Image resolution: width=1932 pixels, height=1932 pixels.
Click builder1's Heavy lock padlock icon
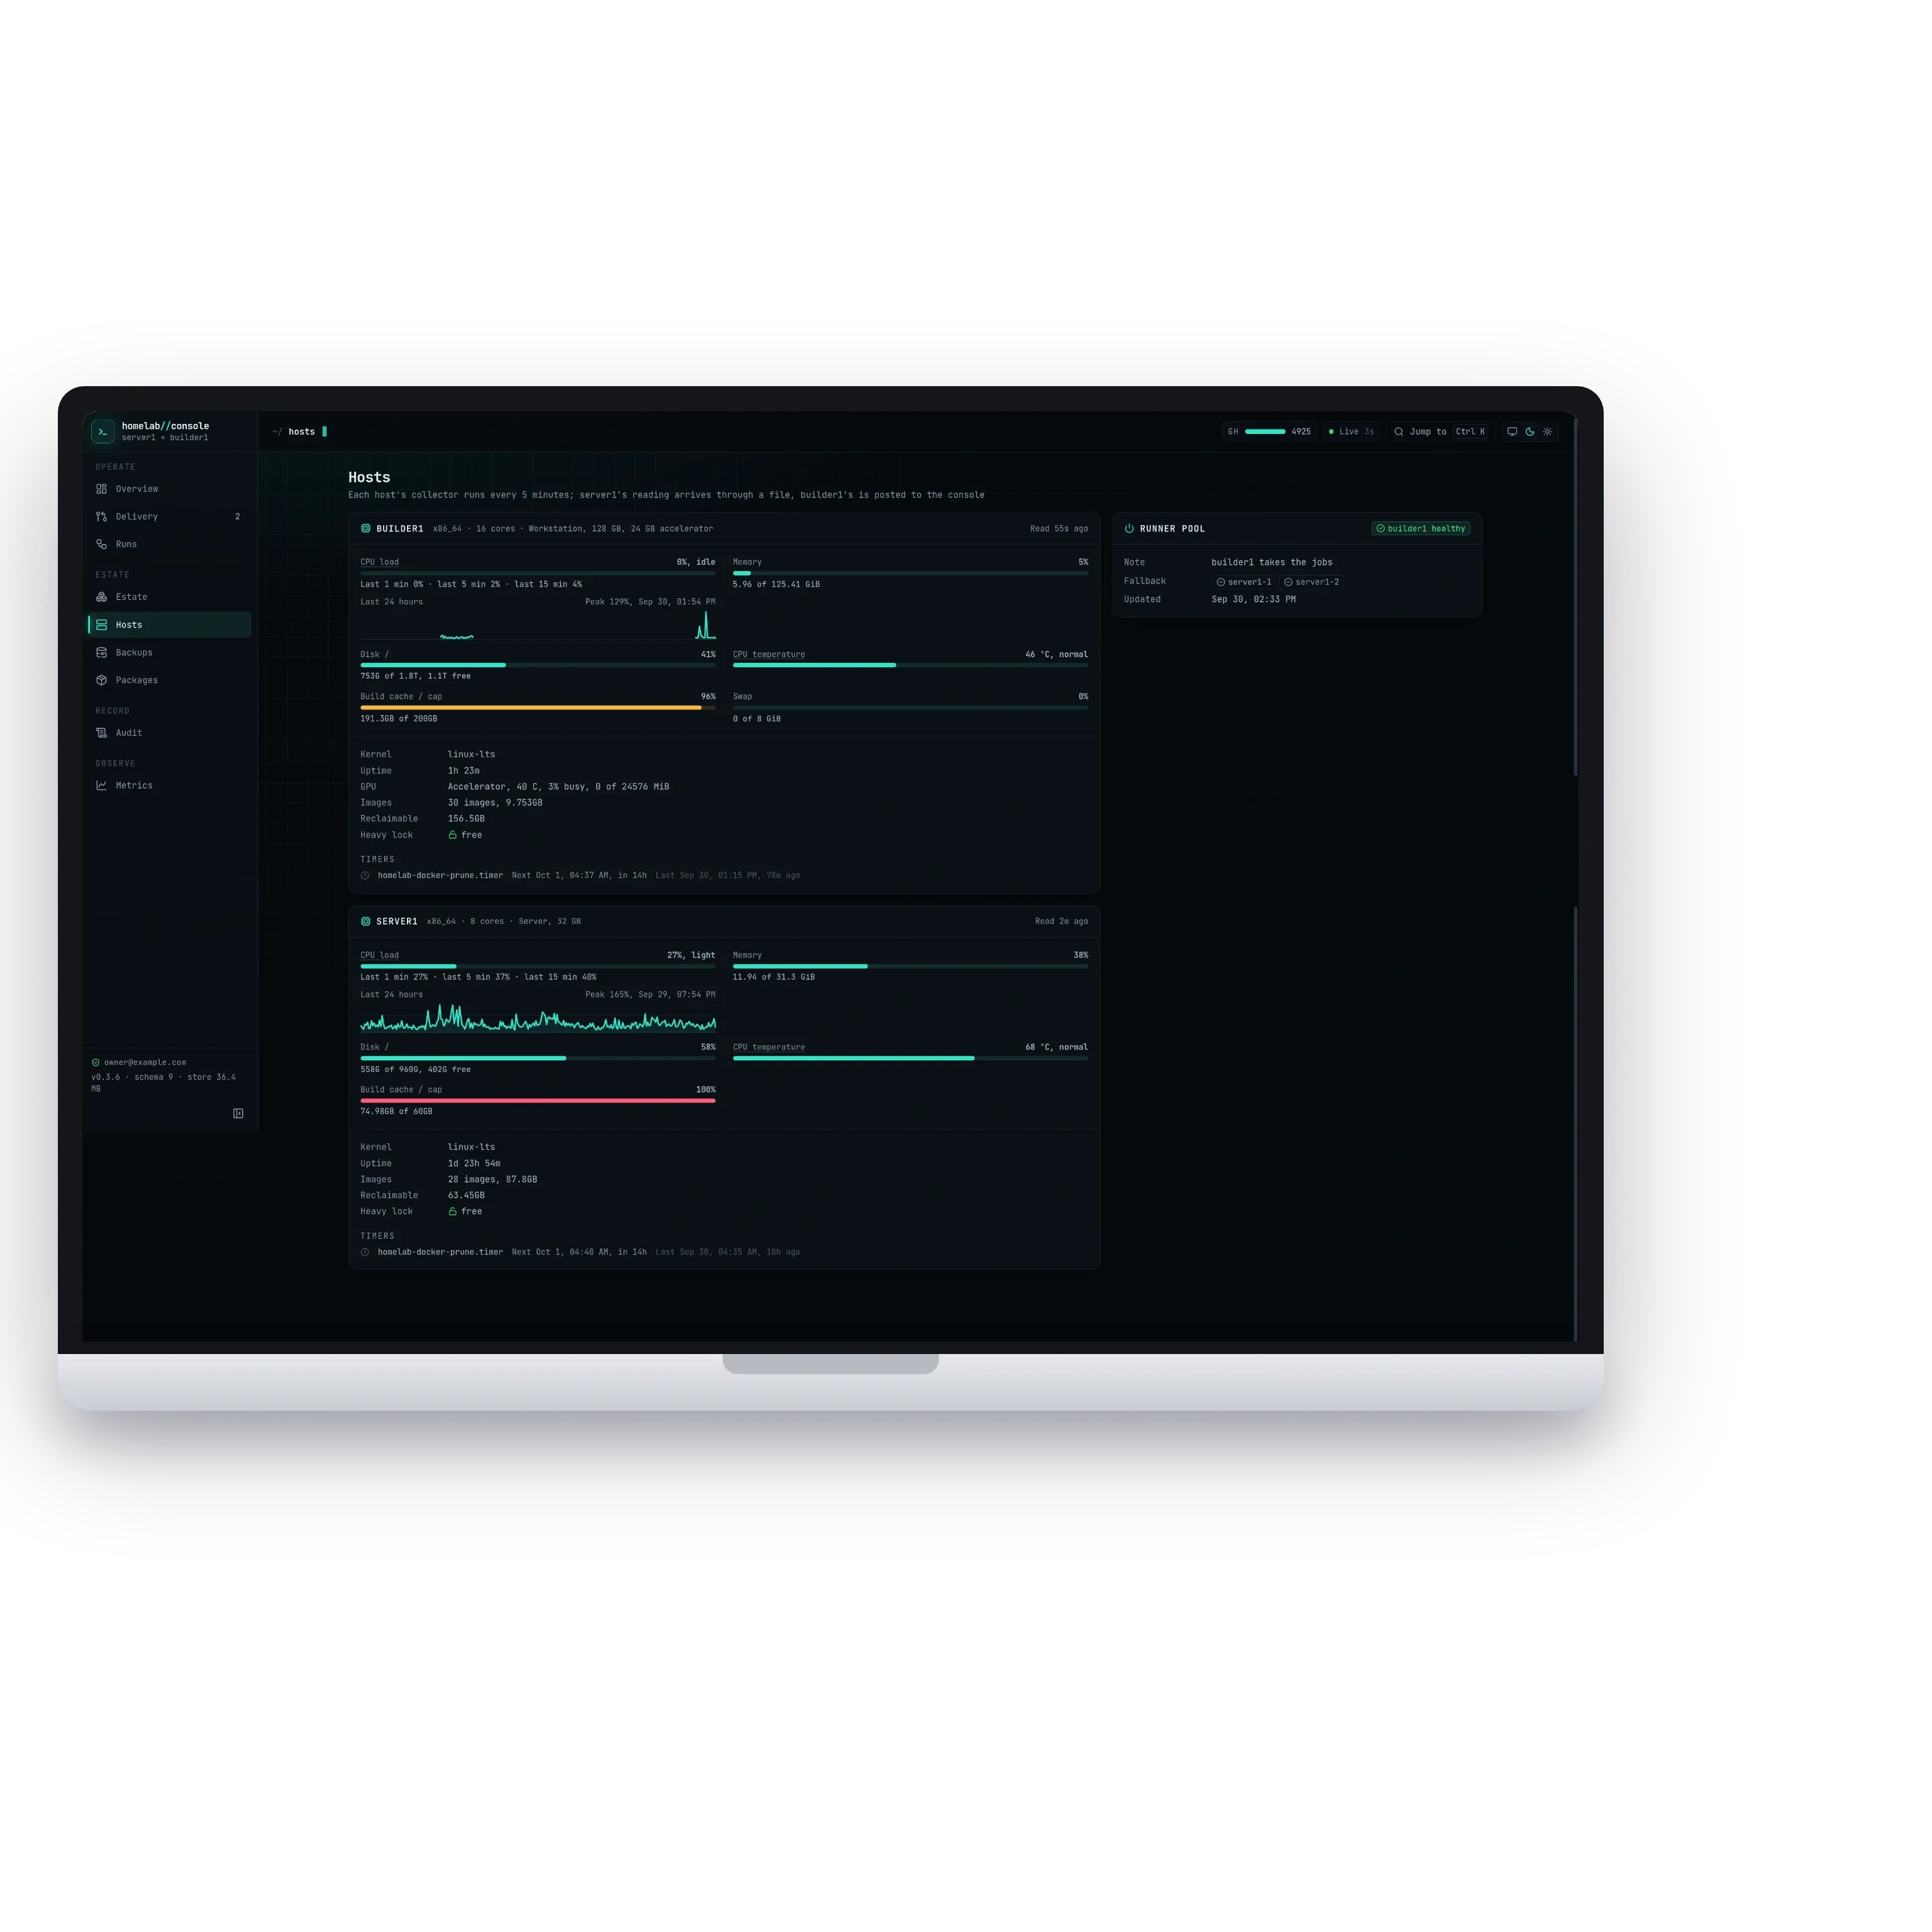pyautogui.click(x=453, y=835)
